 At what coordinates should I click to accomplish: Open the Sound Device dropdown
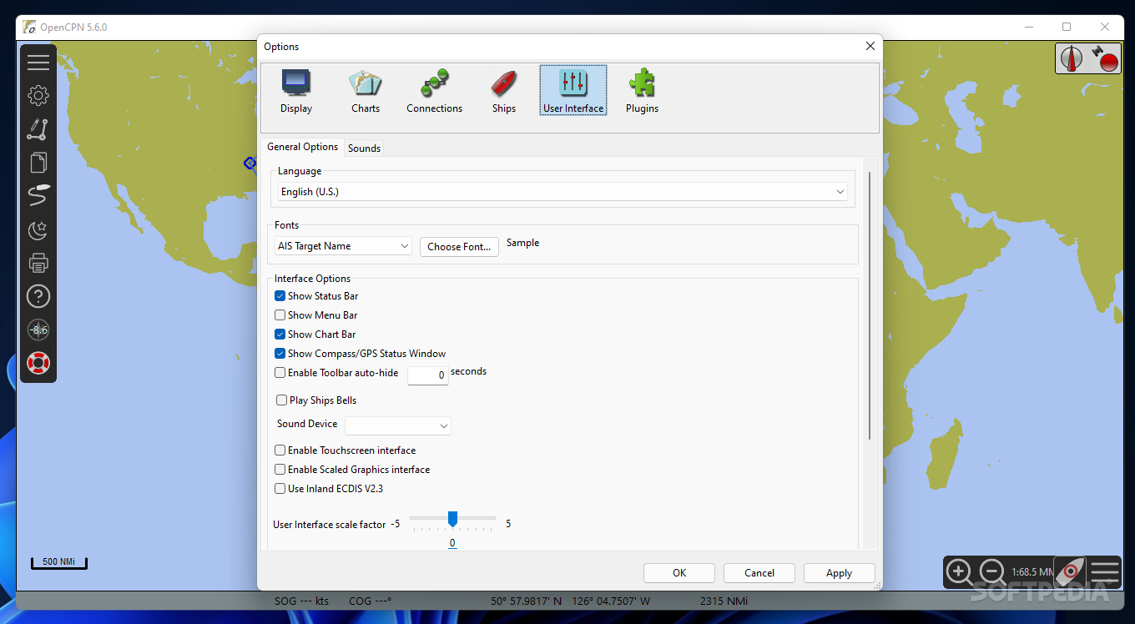[398, 425]
